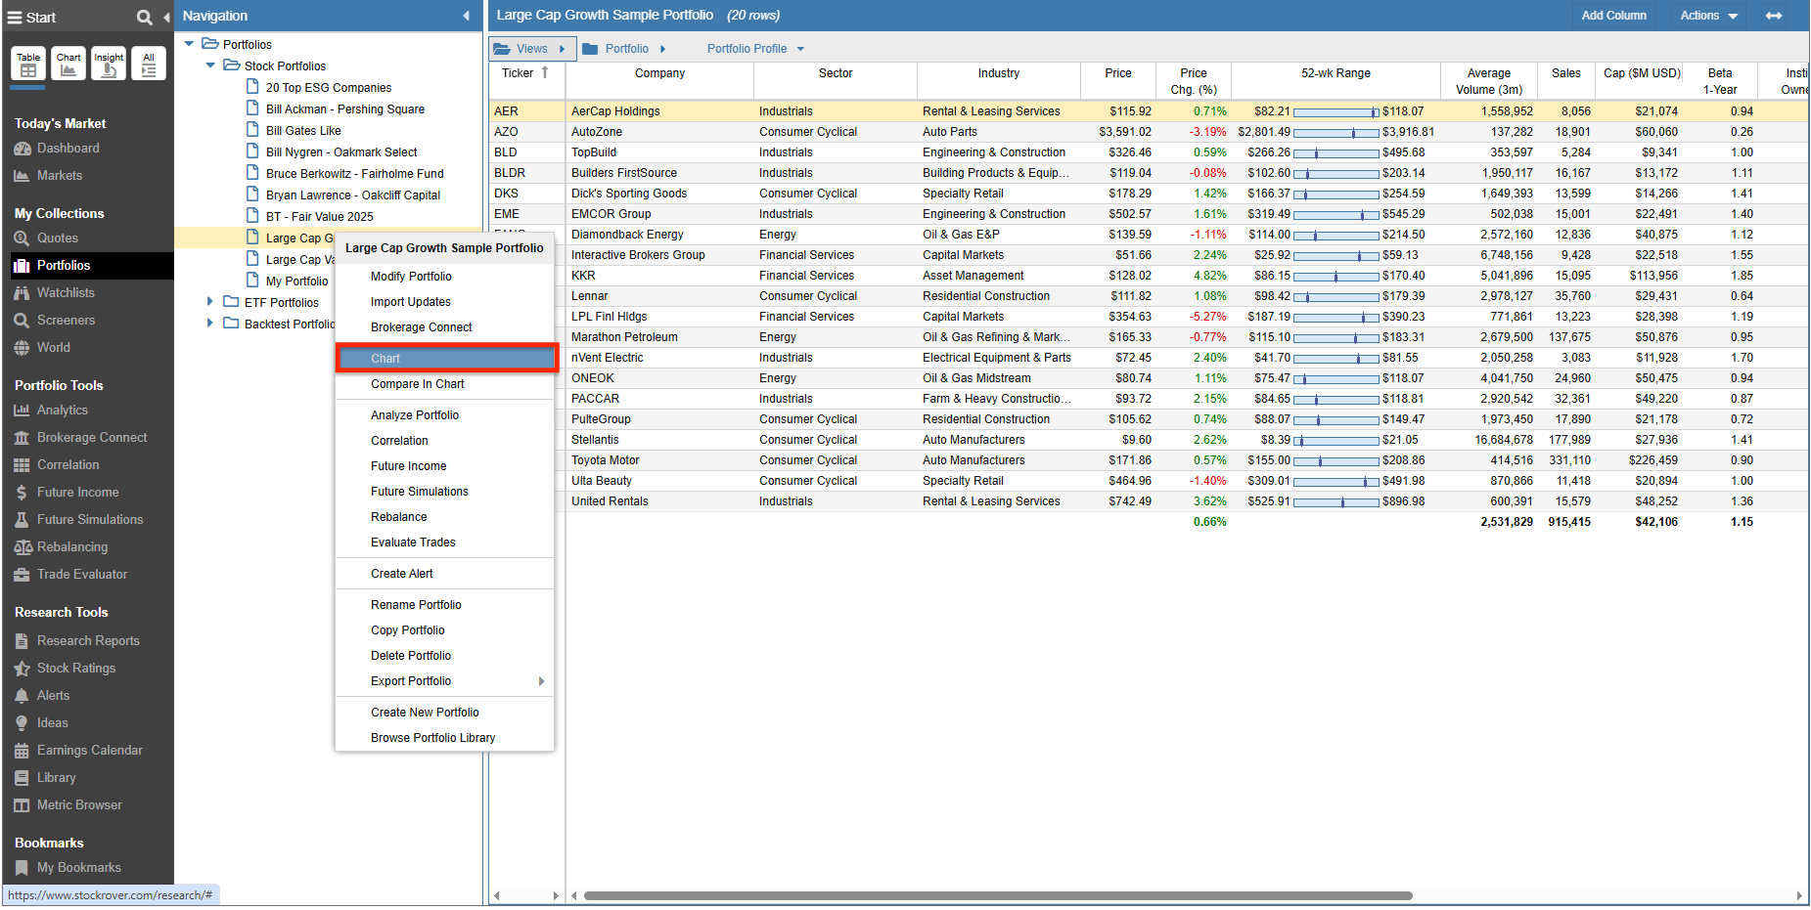Click the horizontal table scrollbar

[998, 895]
